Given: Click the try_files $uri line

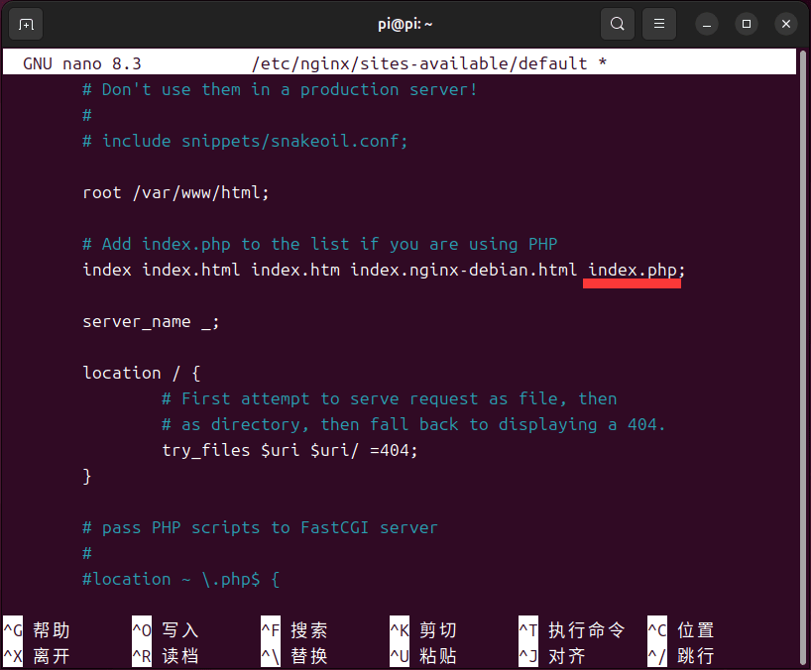Looking at the screenshot, I should (x=290, y=450).
